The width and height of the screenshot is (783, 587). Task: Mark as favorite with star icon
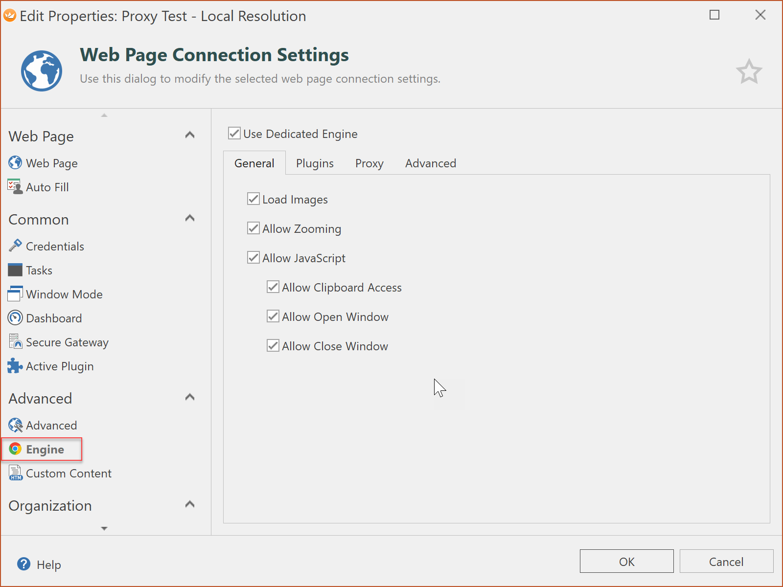tap(749, 72)
